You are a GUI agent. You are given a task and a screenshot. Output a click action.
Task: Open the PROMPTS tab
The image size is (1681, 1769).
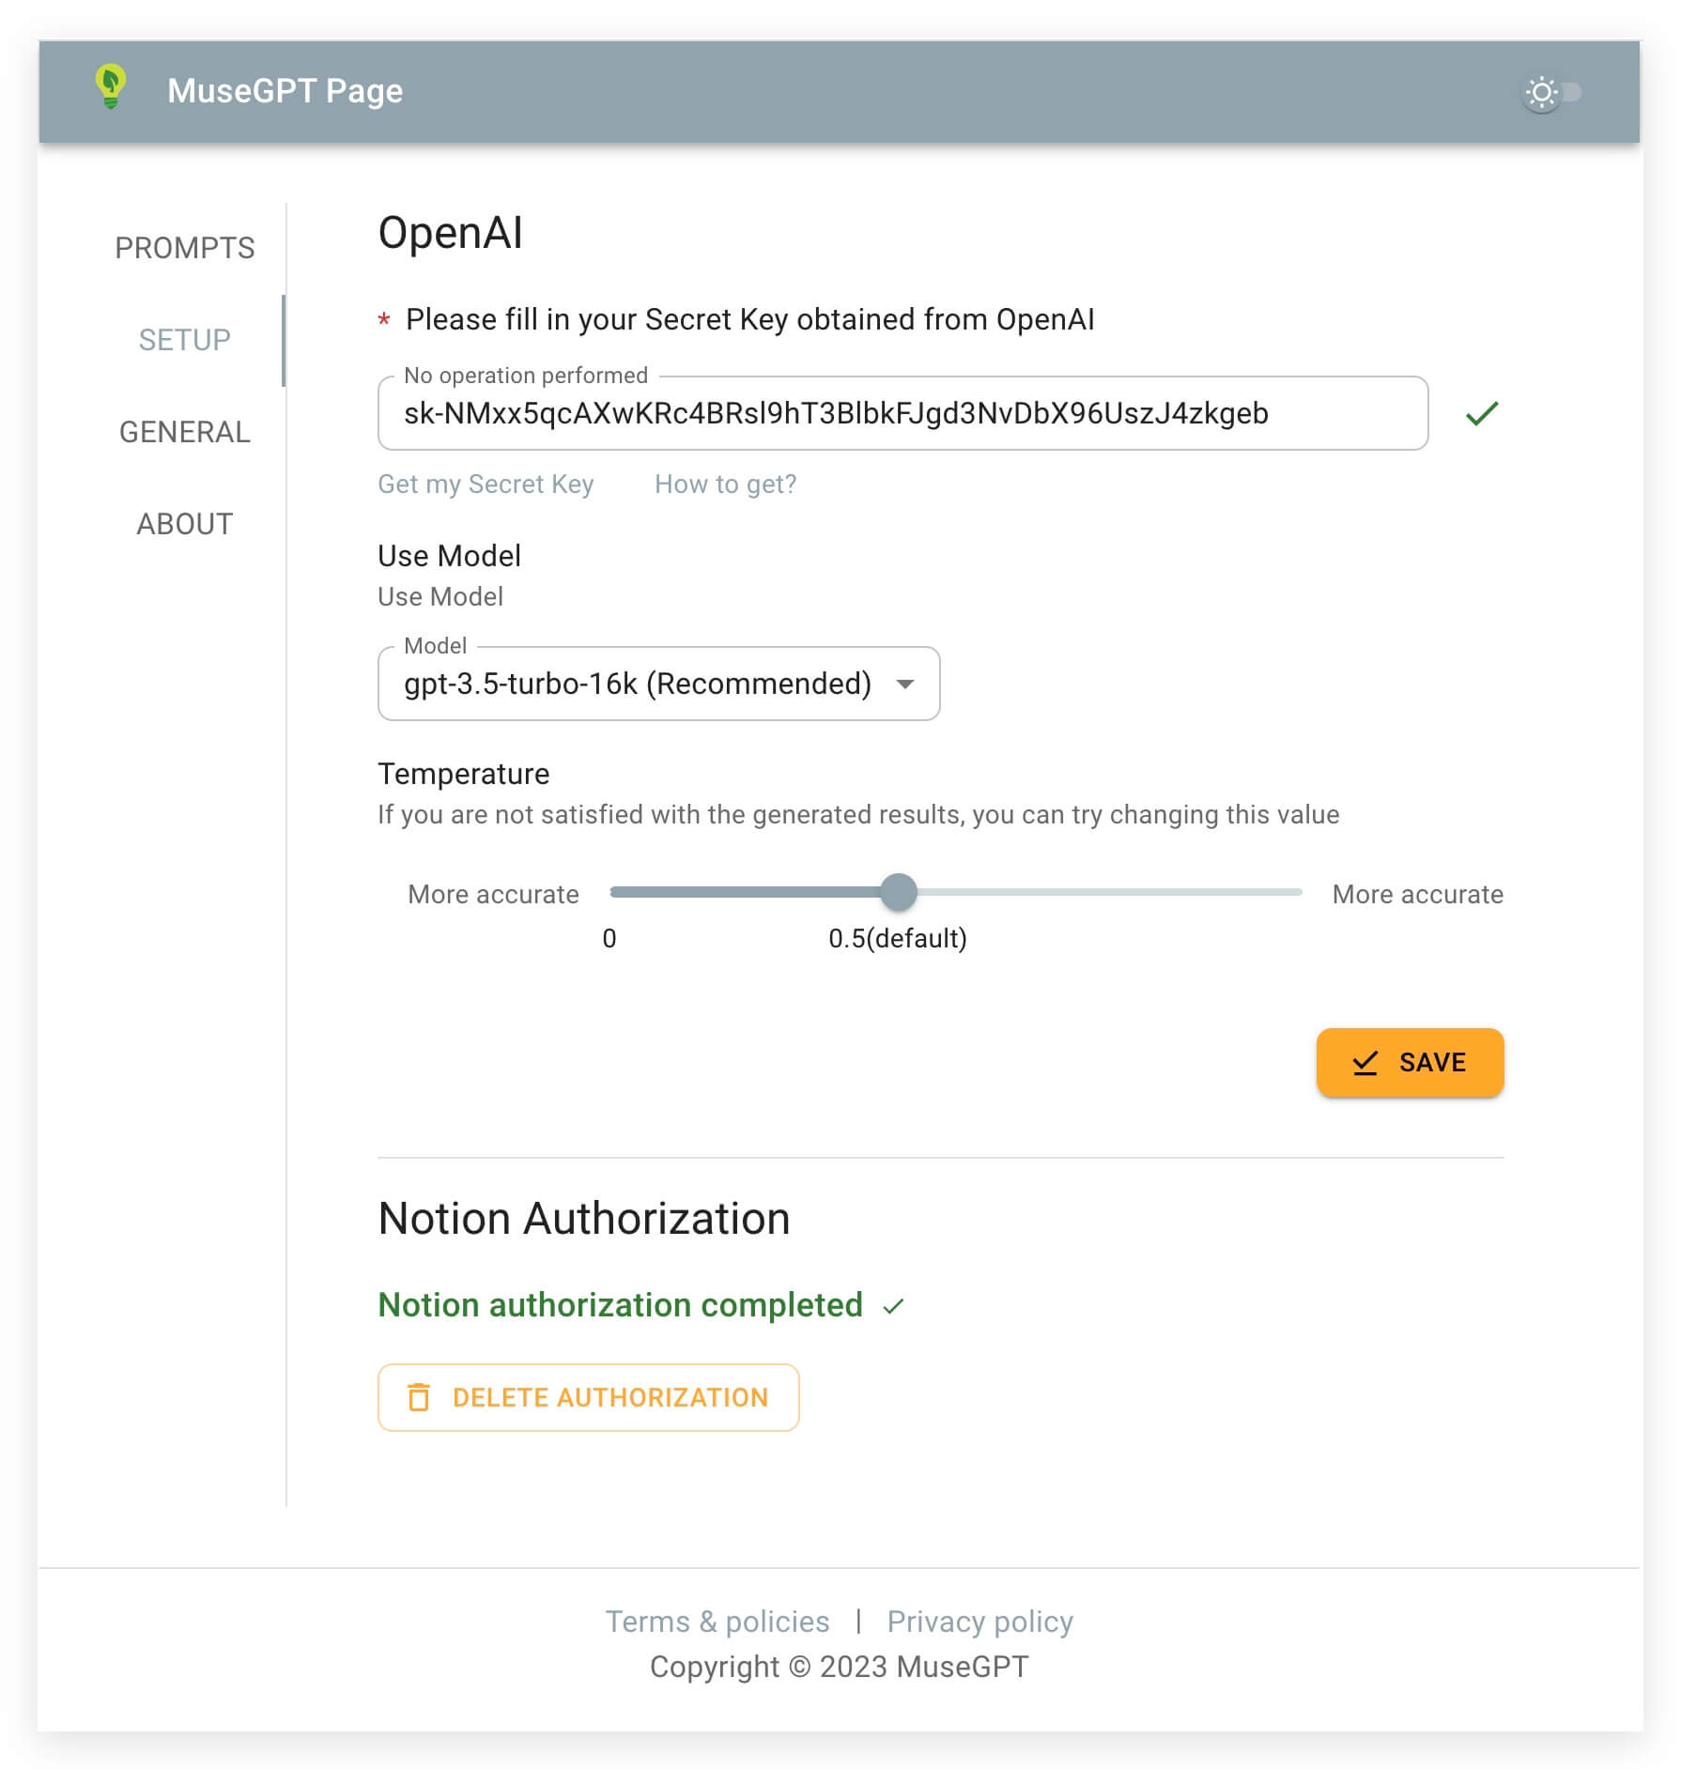(185, 248)
